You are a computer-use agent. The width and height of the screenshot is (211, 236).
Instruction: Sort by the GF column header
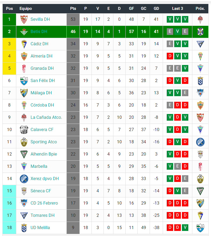coord(132,9)
